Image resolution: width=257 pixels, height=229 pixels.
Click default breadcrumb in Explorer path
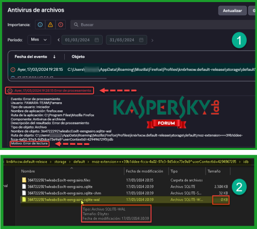79,162
